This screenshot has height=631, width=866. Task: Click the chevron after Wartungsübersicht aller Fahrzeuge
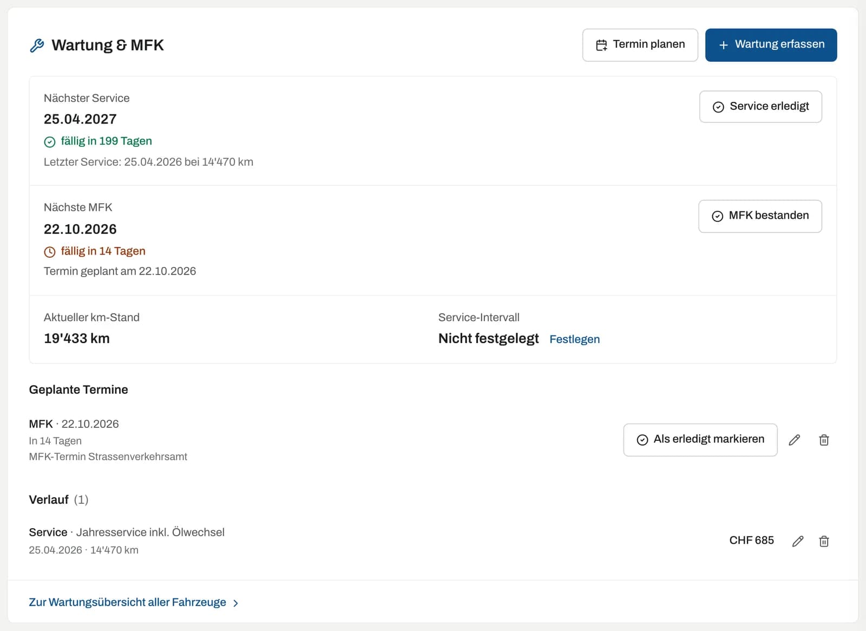235,603
